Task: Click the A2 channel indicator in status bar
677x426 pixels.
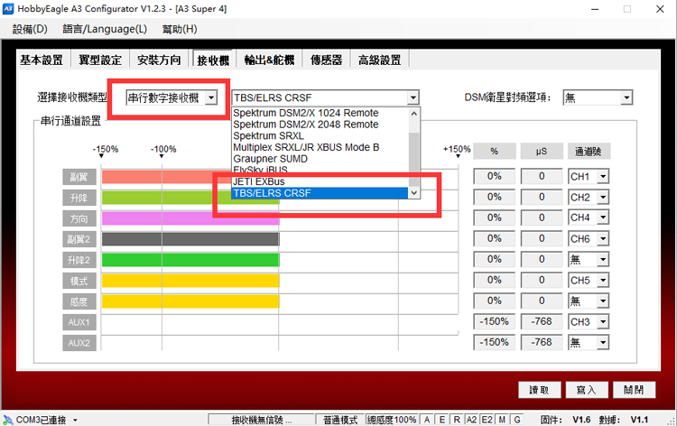Action: tap(471, 420)
